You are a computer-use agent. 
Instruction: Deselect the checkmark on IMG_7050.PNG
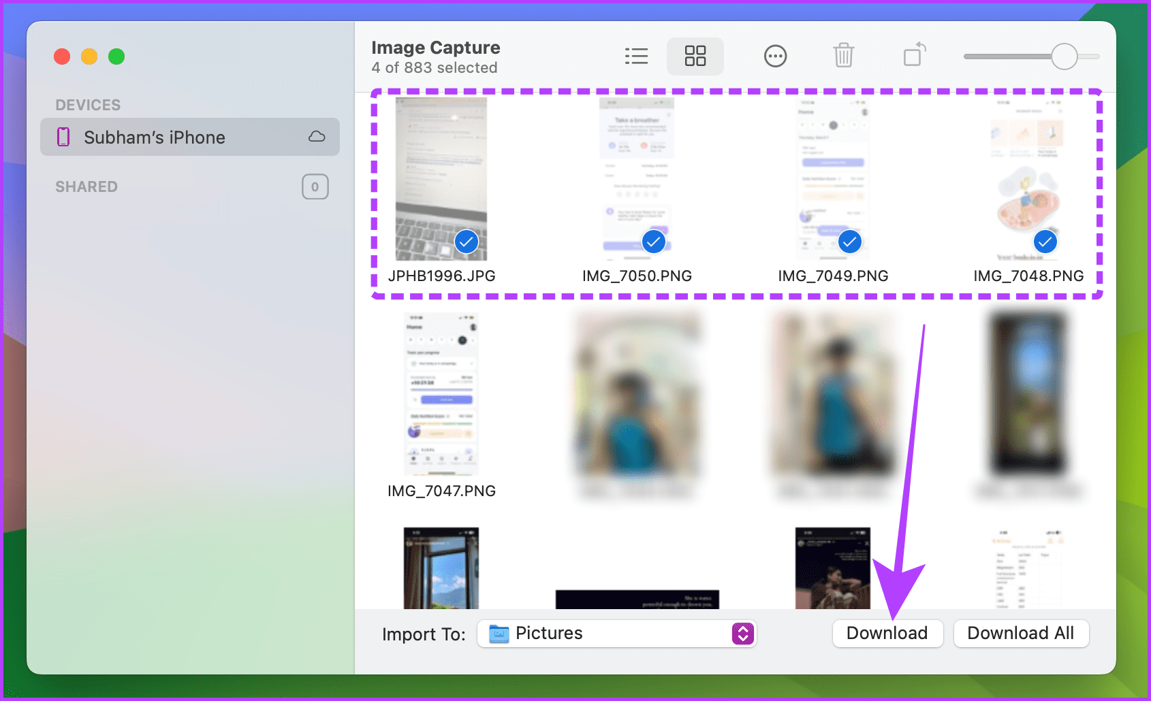pos(652,241)
